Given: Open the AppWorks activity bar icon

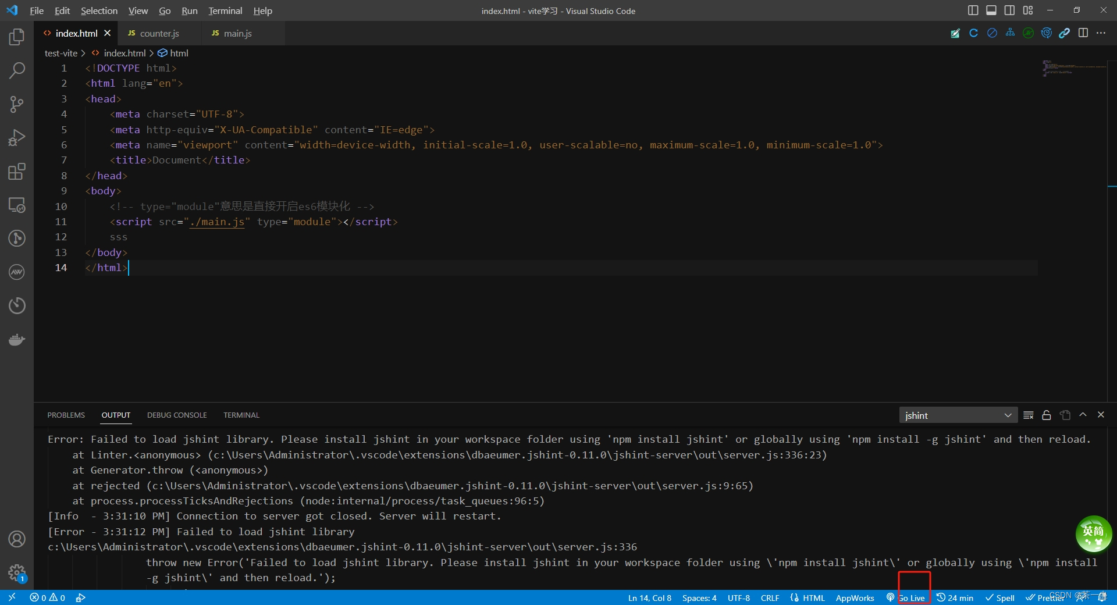Looking at the screenshot, I should (17, 272).
